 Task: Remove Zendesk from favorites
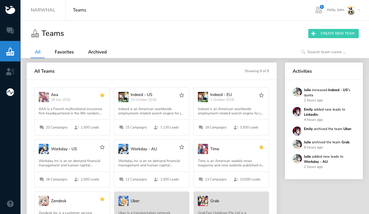102,199
